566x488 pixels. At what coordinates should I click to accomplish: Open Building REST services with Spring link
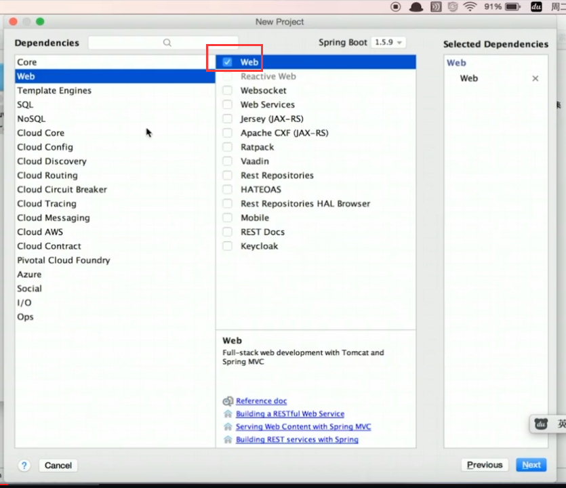(x=297, y=439)
